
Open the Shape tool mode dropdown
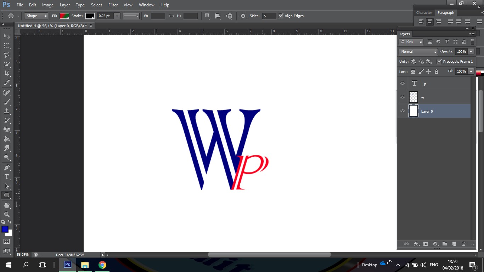36,16
